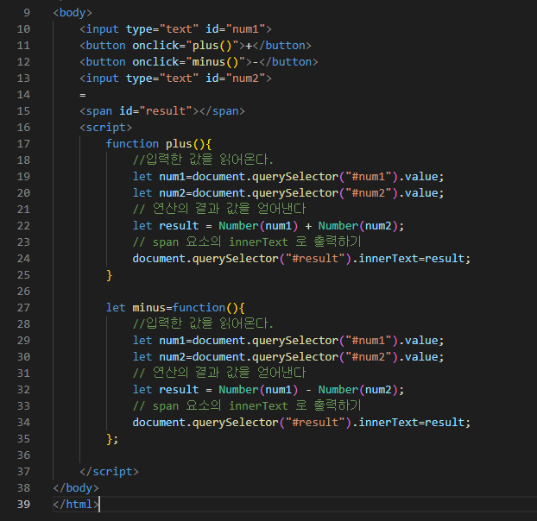Viewport: 537px width, 521px height.
Task: Click the opening <script> tag
Action: [x=106, y=128]
